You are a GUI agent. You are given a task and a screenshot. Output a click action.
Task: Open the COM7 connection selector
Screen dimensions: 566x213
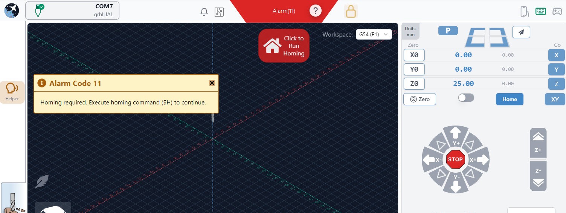[72, 11]
